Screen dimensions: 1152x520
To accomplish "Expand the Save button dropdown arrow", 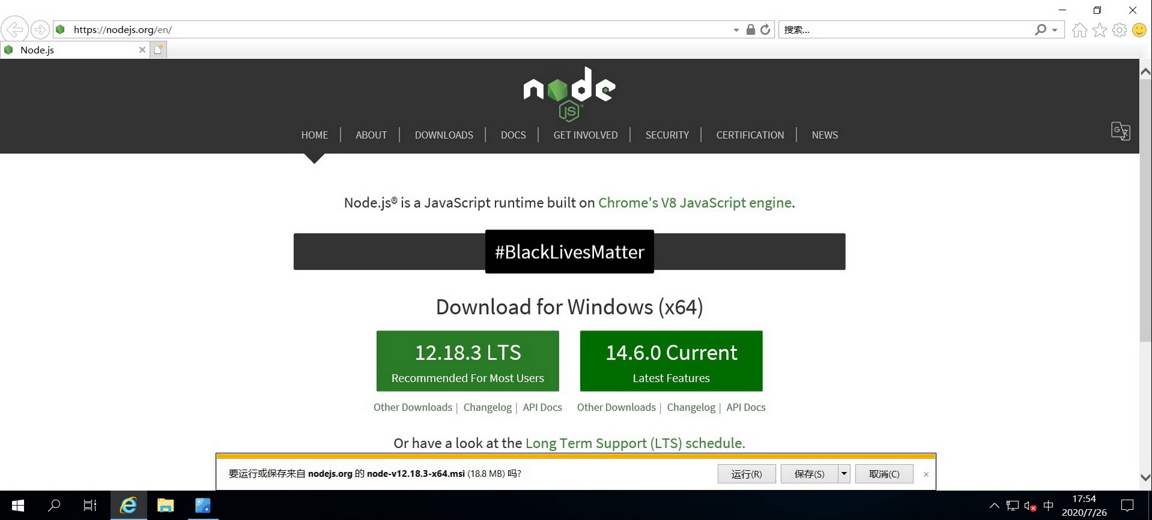I will [844, 474].
